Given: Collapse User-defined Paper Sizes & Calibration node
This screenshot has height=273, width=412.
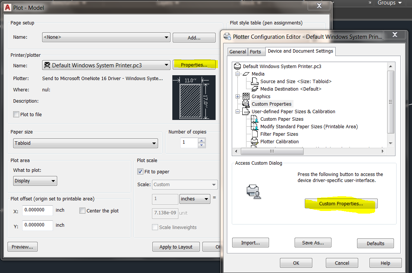Looking at the screenshot, I should (x=237, y=111).
